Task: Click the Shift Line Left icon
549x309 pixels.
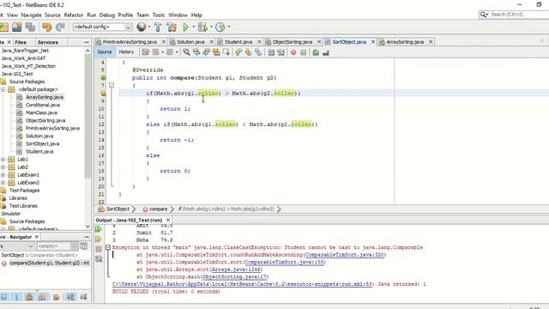Action: [x=271, y=52]
